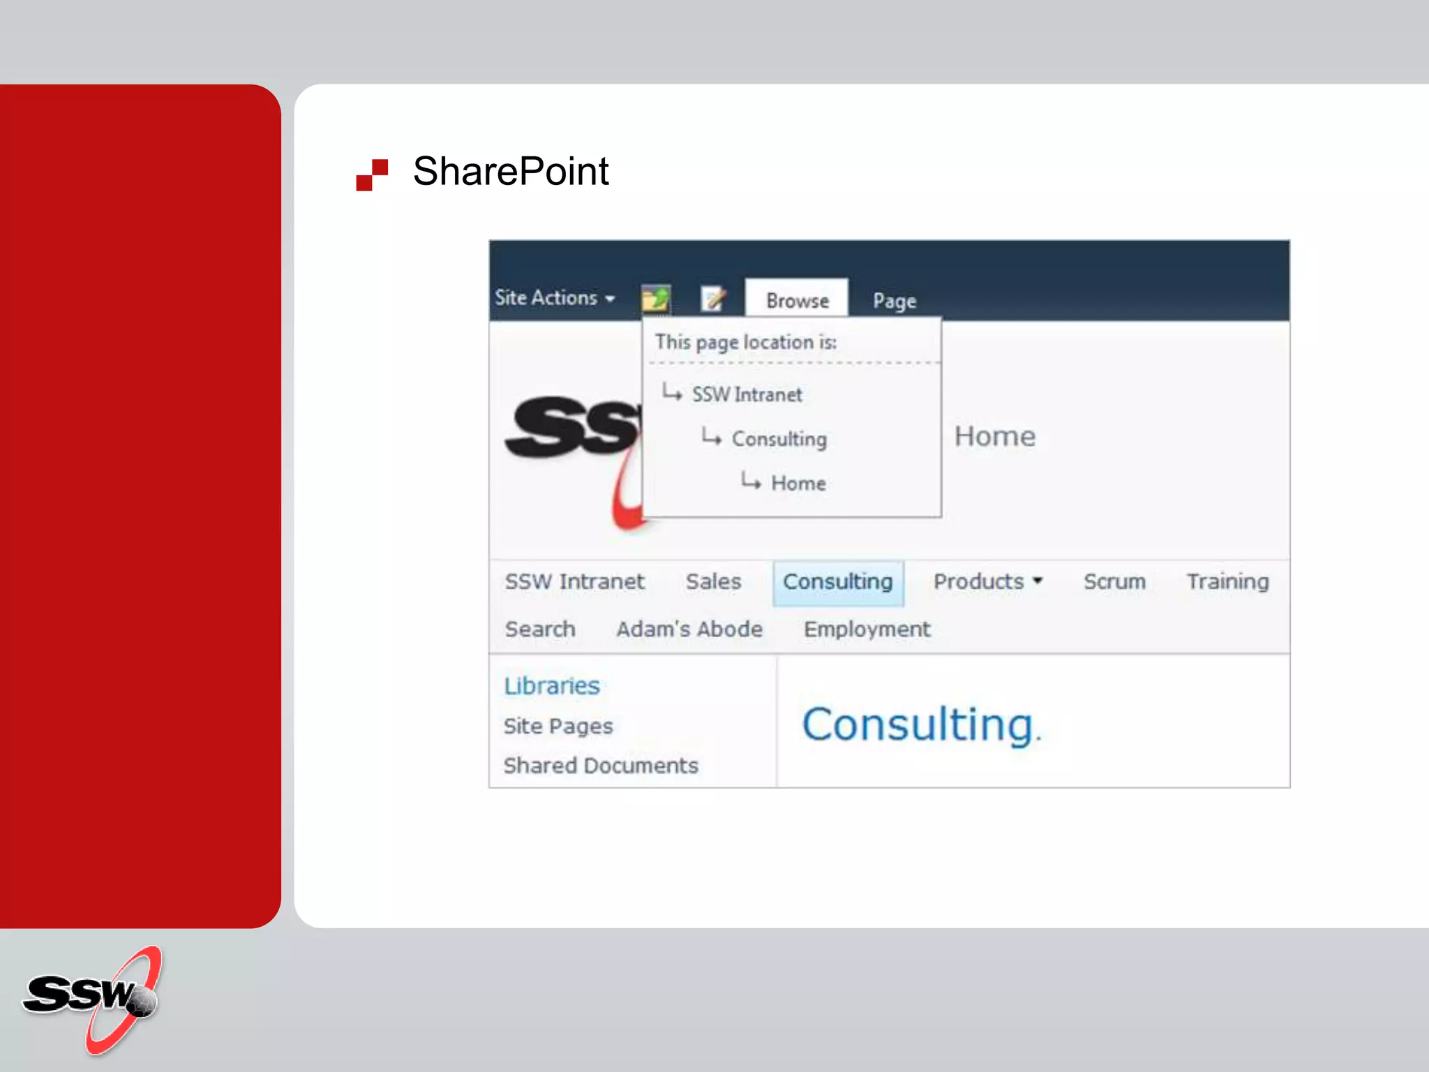Click the Libraries heading in quick launch
Viewport: 1429px width, 1072px height.
(552, 686)
